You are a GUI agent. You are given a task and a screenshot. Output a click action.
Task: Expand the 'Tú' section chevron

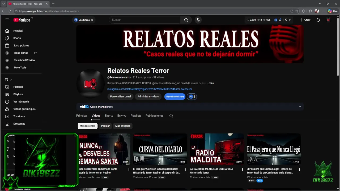pos(11,80)
